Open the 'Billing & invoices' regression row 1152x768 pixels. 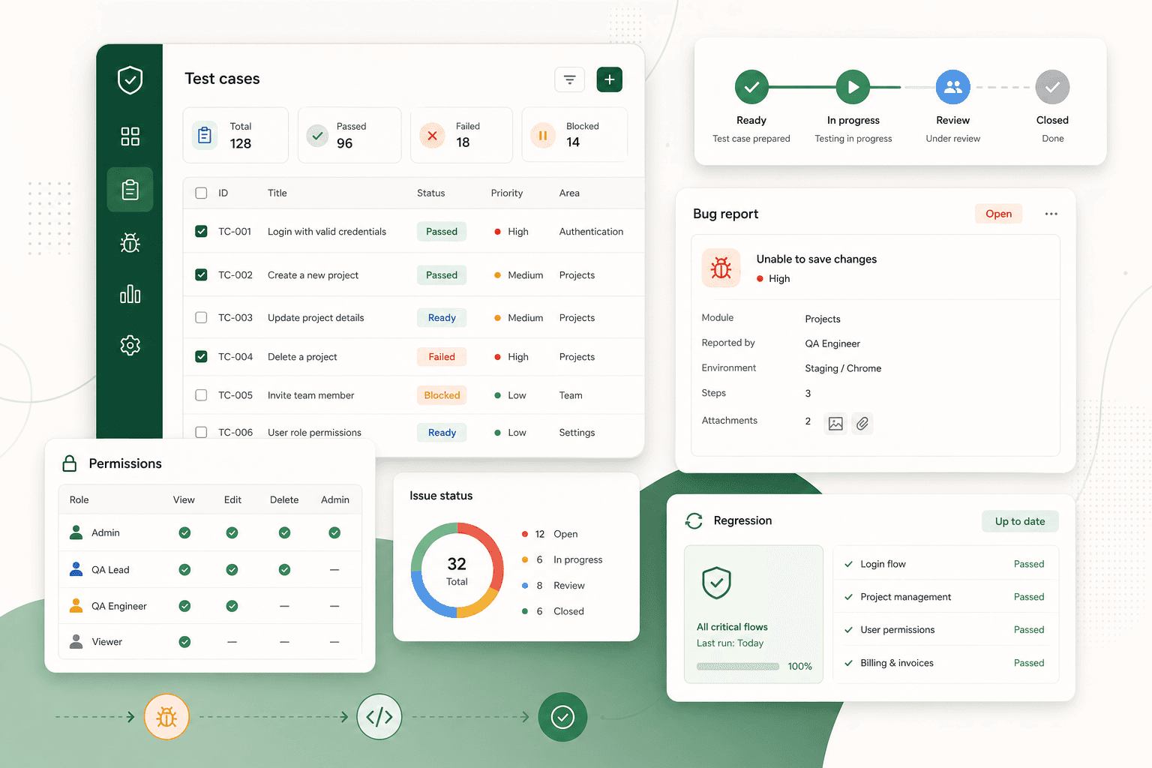tap(946, 663)
